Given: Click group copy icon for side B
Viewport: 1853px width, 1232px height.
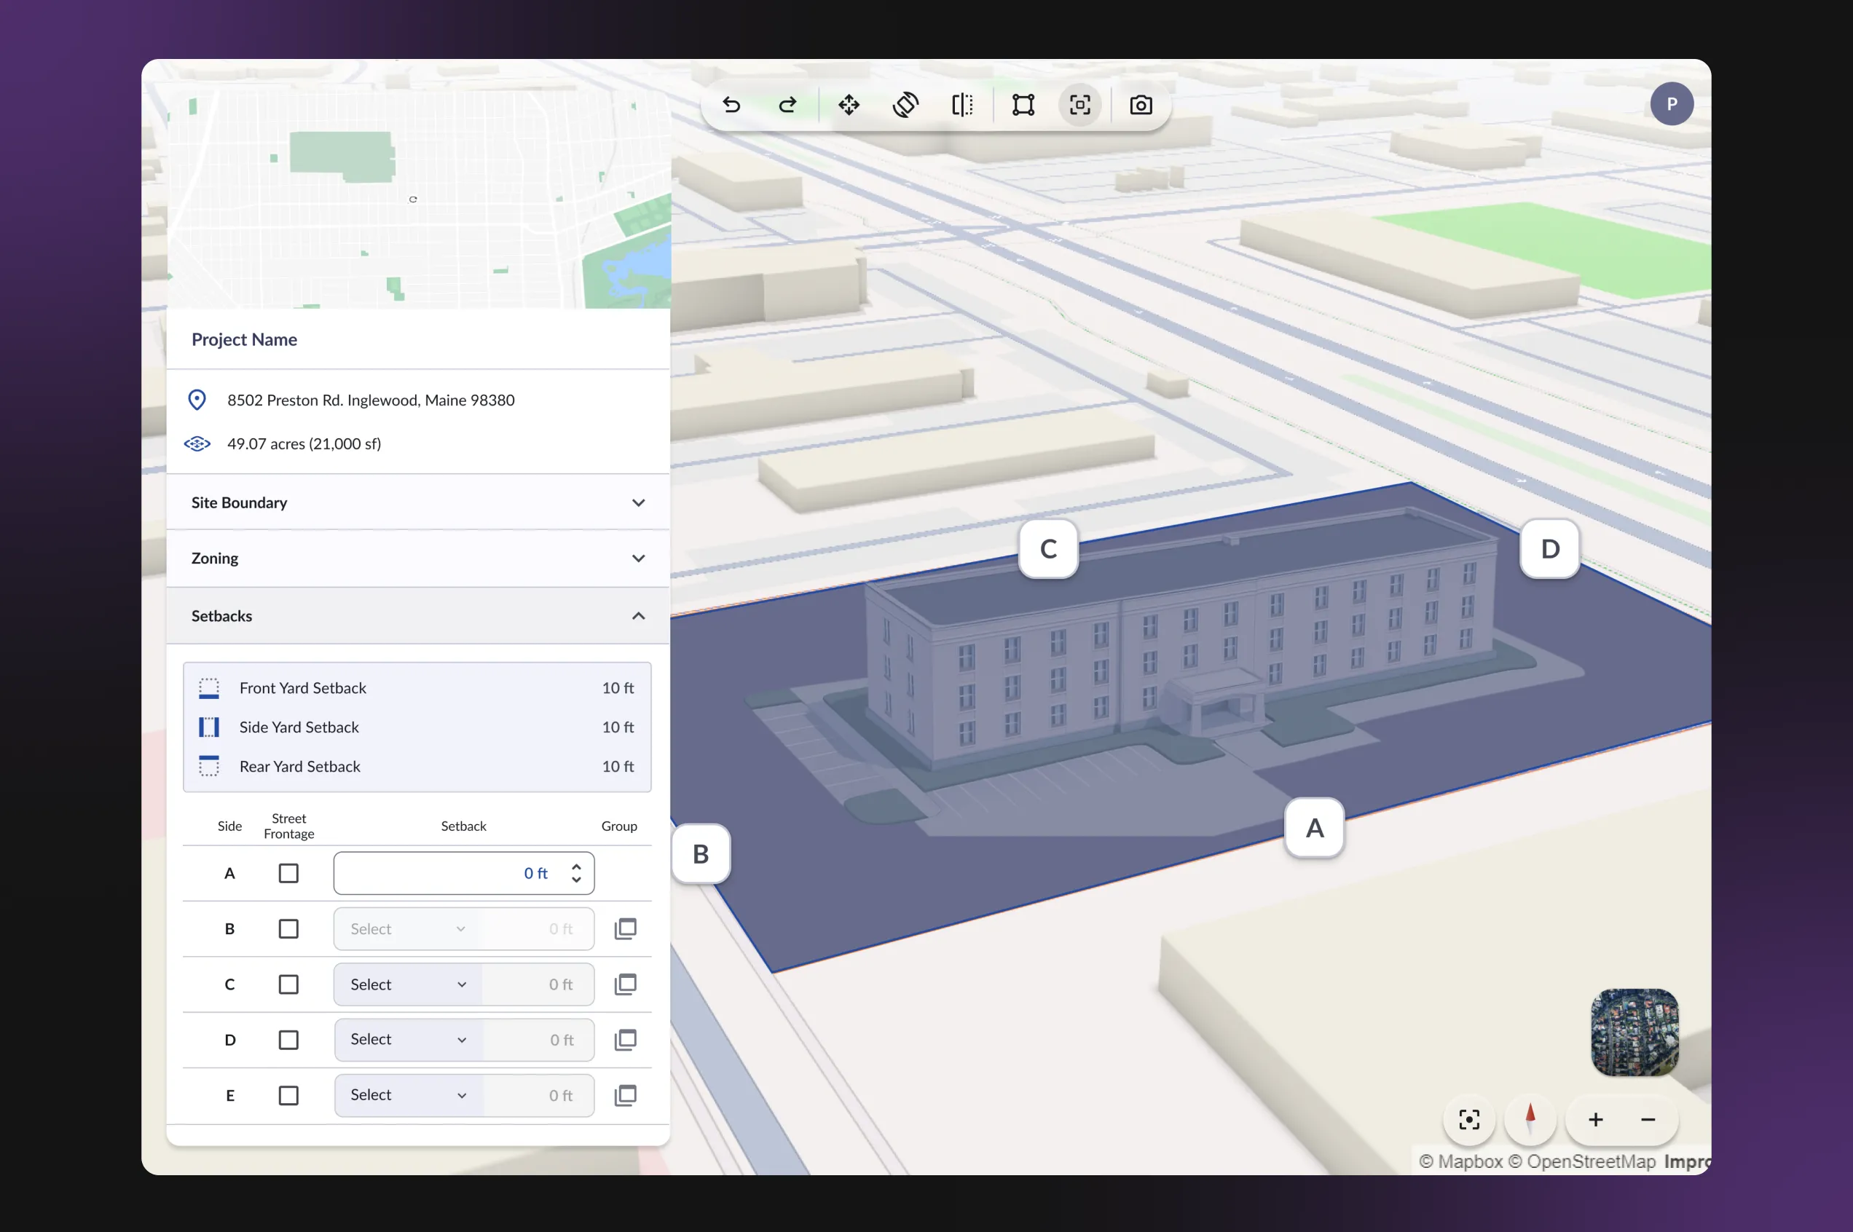Looking at the screenshot, I should [x=626, y=928].
